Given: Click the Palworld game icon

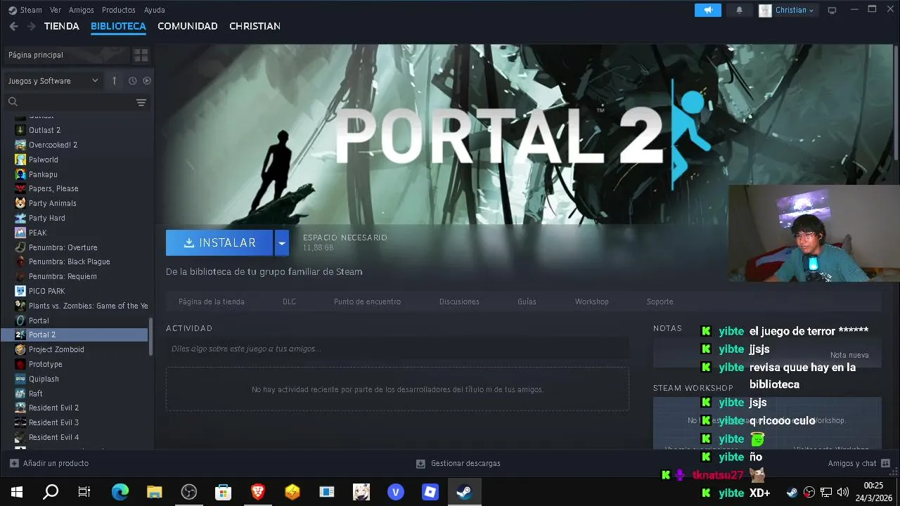Looking at the screenshot, I should [20, 160].
